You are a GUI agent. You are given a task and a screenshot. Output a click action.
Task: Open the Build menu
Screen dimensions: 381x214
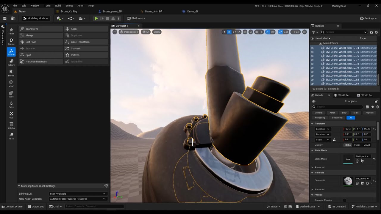tap(58, 6)
